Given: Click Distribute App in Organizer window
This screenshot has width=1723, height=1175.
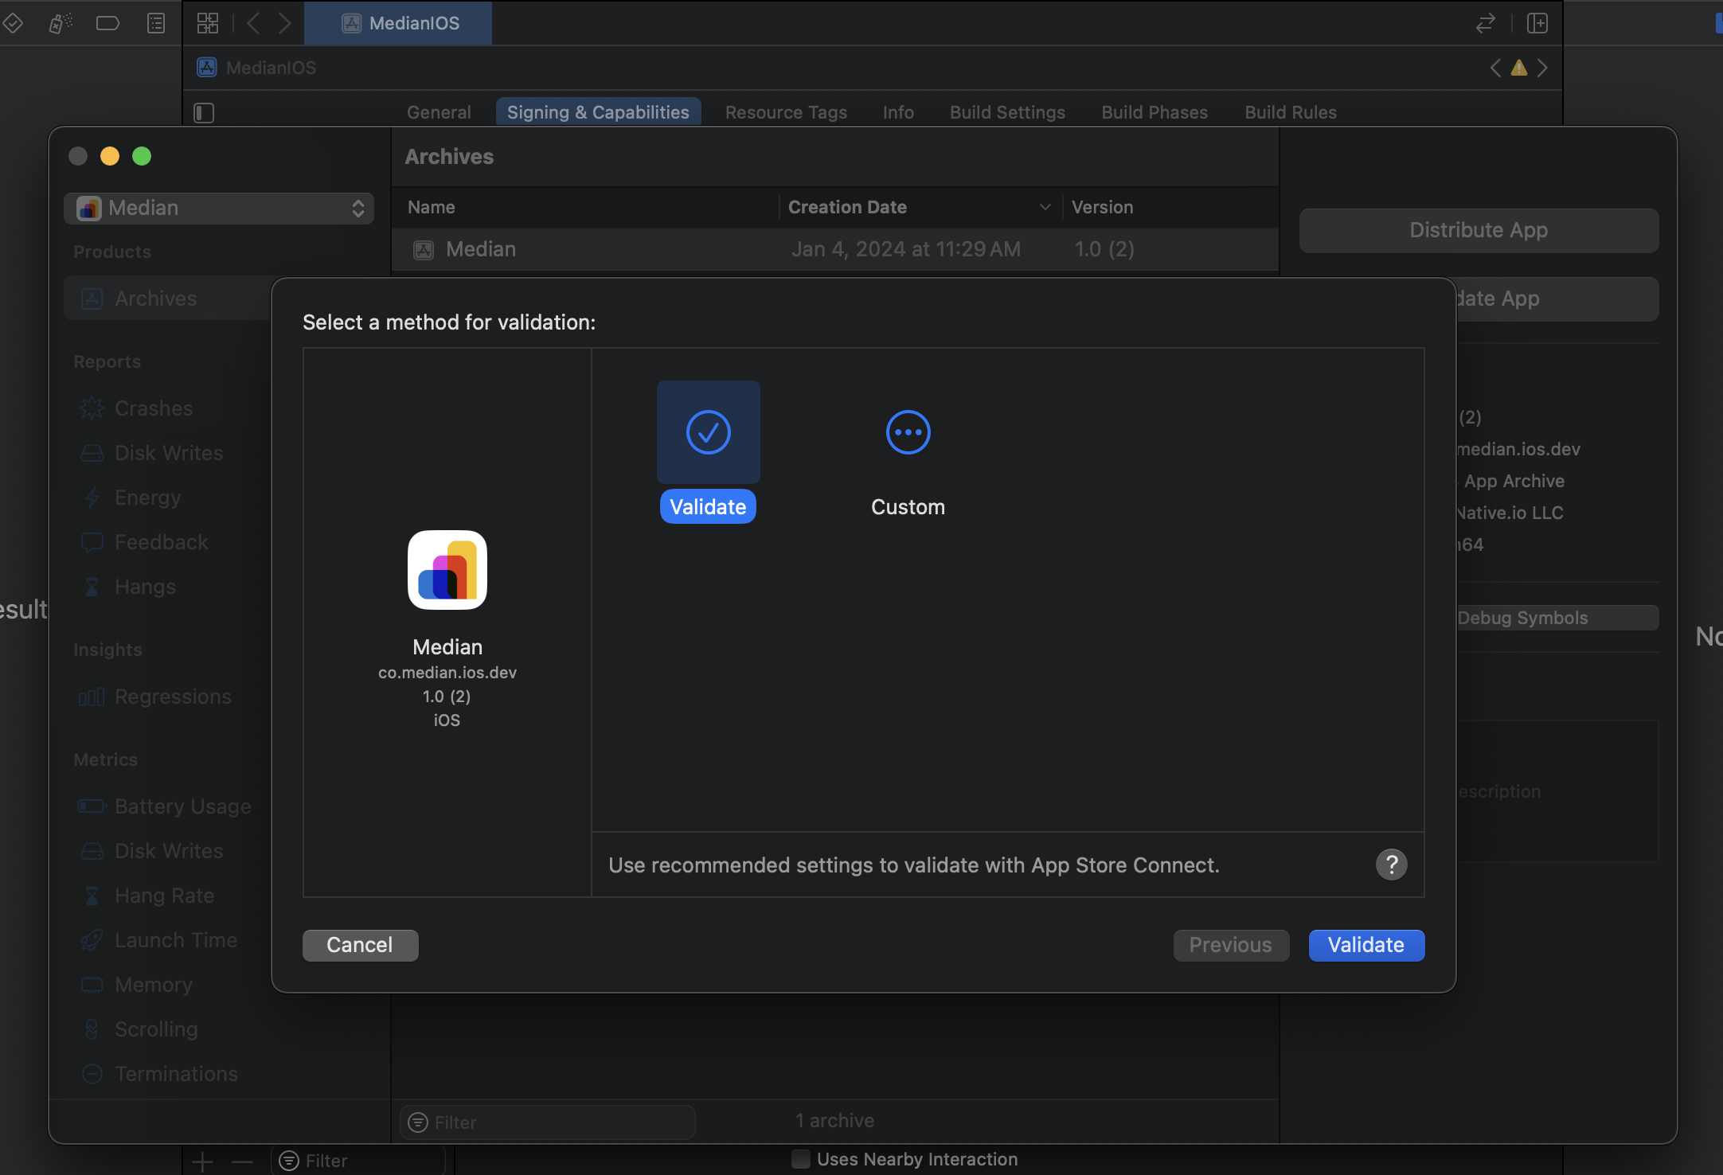Looking at the screenshot, I should point(1479,230).
